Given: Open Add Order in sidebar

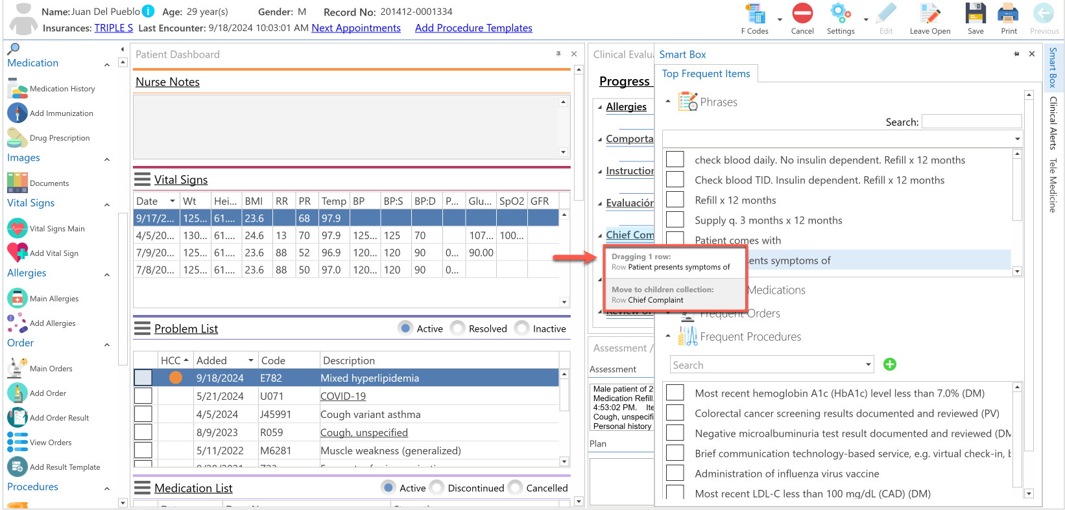Looking at the screenshot, I should [x=37, y=393].
